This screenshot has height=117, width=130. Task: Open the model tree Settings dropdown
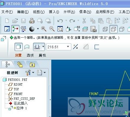point(30,73)
